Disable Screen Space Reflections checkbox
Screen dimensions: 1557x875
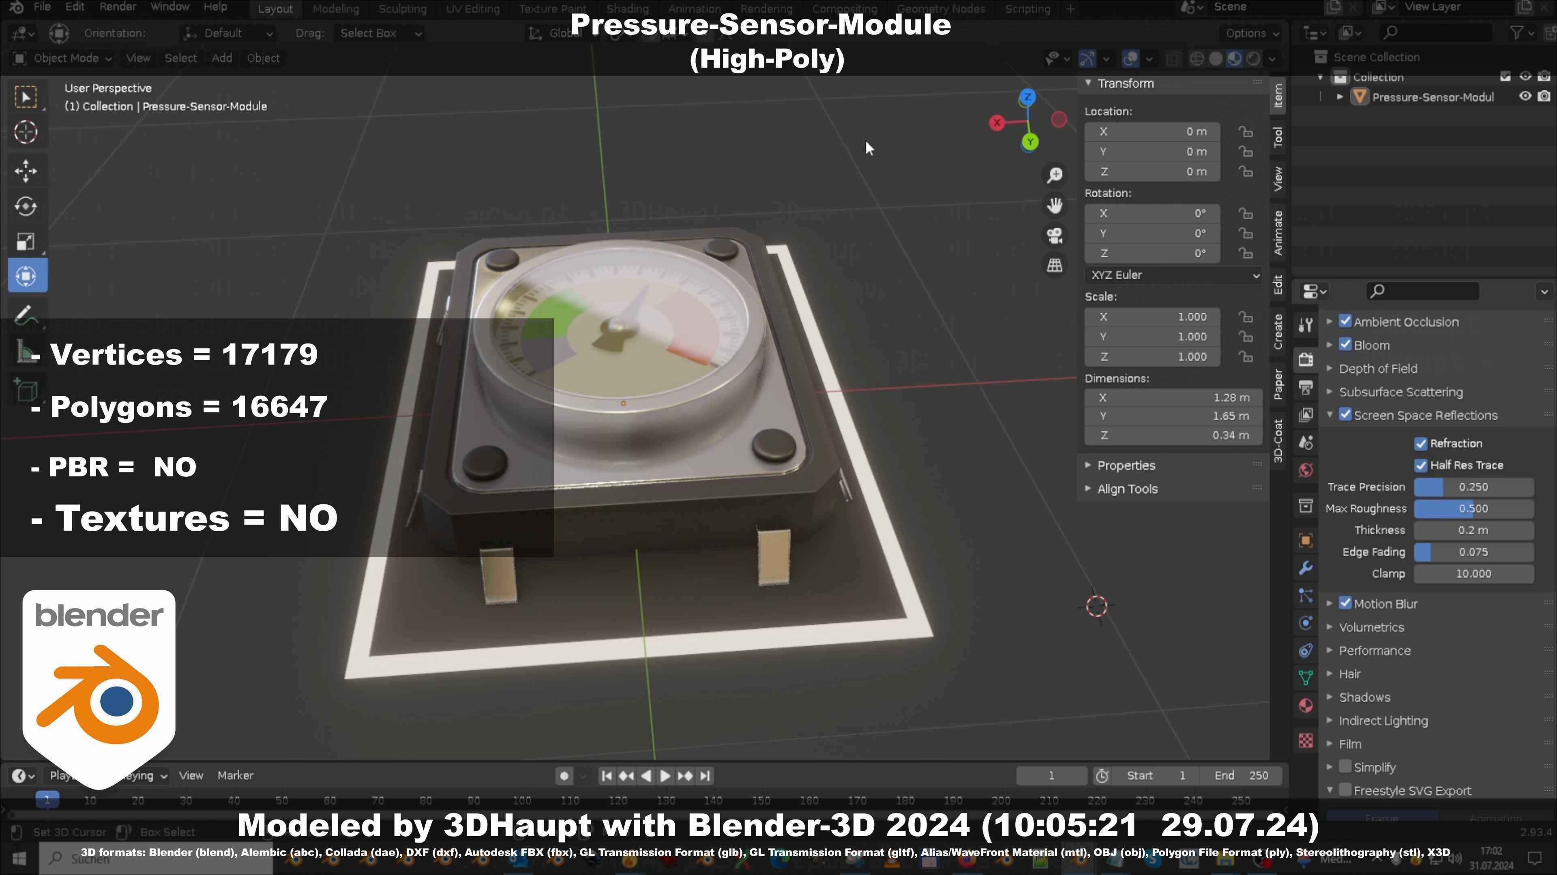click(x=1345, y=415)
